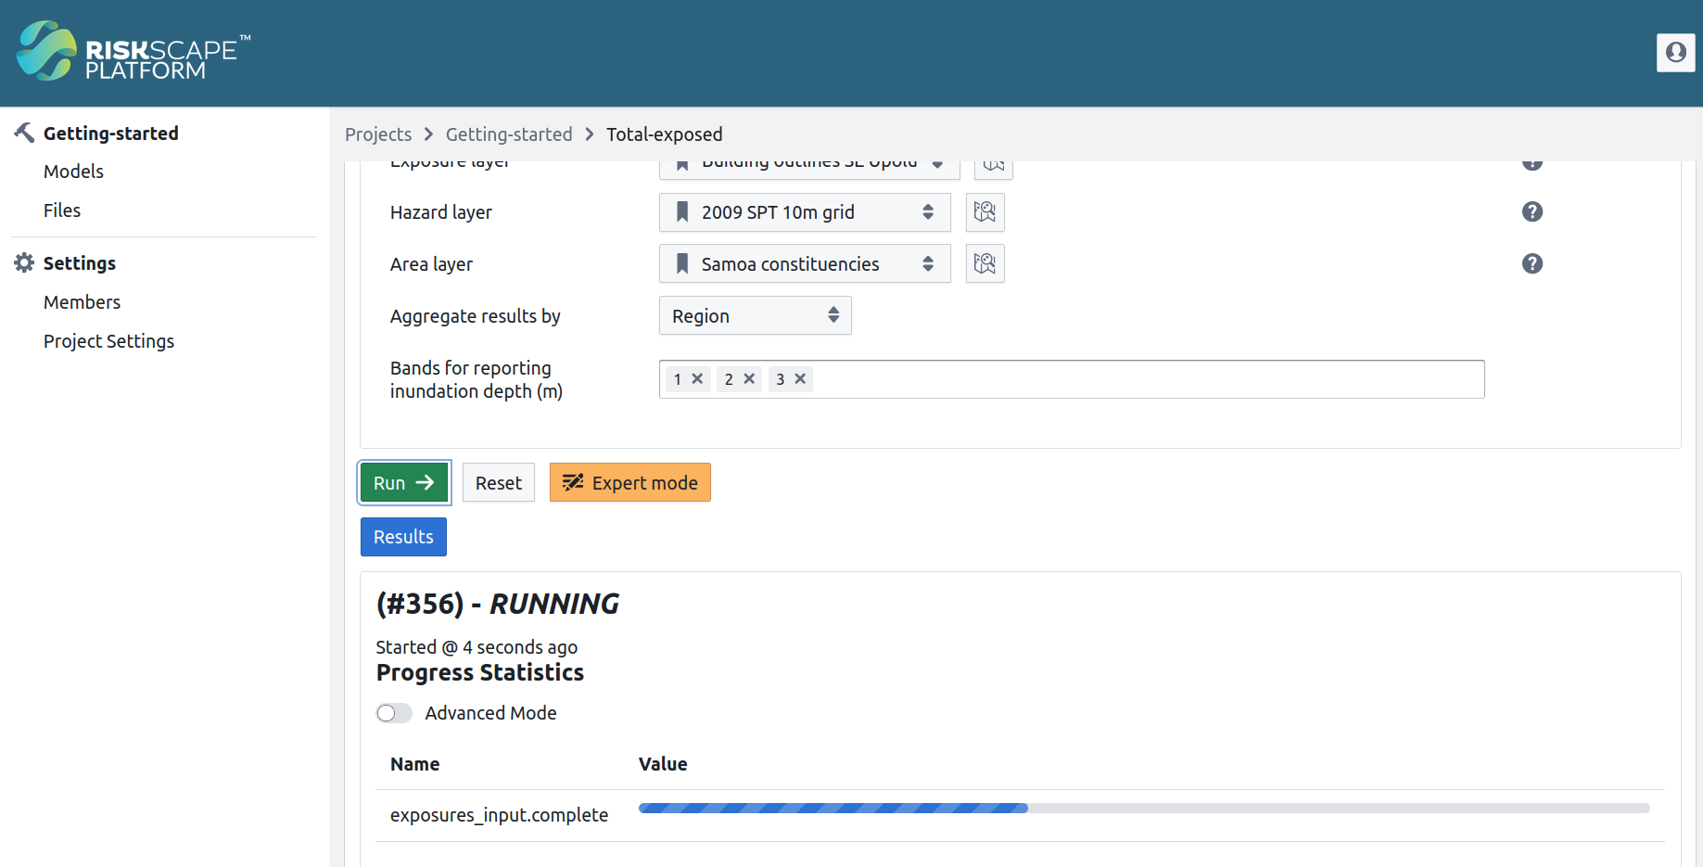Image resolution: width=1703 pixels, height=867 pixels.
Task: Click inside the inundation depth bands field
Action: pos(1072,379)
